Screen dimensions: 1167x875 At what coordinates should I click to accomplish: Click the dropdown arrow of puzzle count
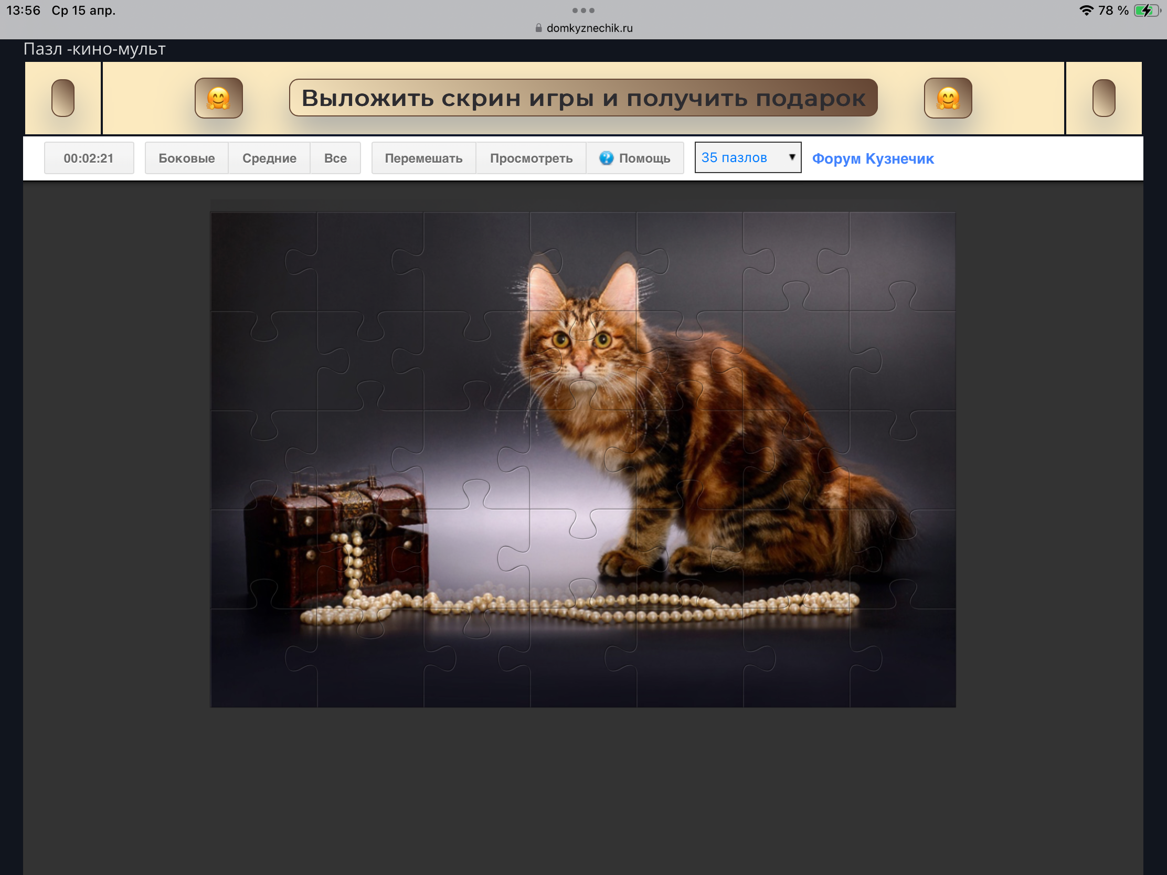pyautogui.click(x=791, y=157)
